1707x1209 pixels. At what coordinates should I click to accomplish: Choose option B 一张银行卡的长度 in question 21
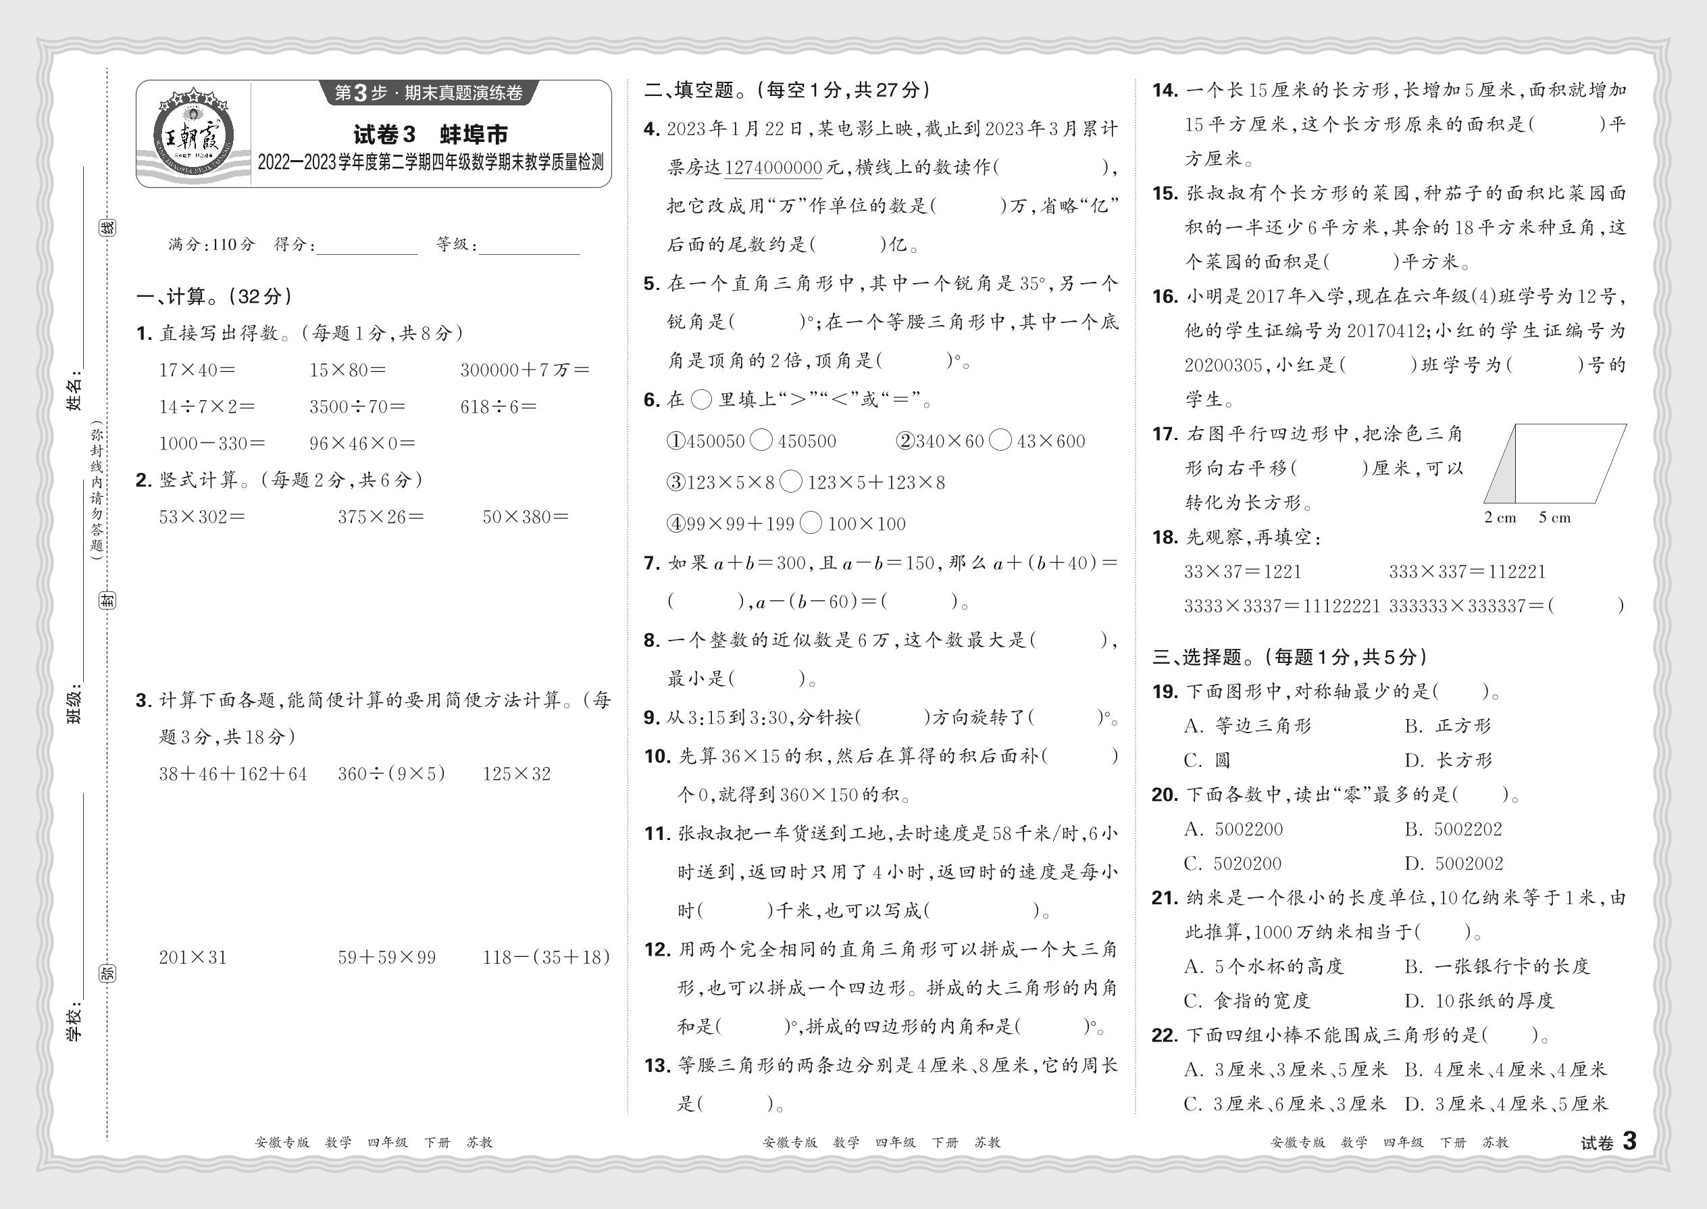click(1496, 966)
